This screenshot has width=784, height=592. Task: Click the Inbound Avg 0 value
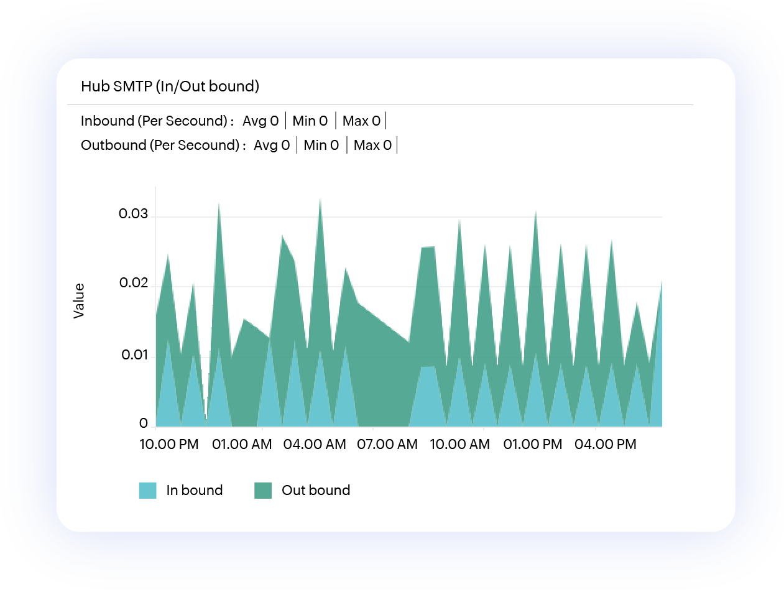[x=261, y=121]
